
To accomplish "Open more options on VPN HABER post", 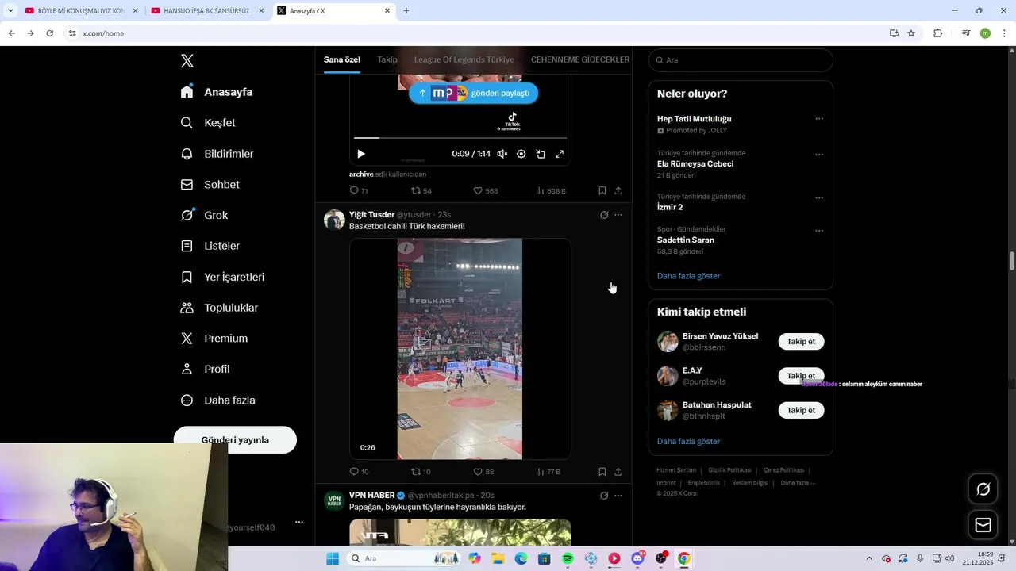I will 618,496.
